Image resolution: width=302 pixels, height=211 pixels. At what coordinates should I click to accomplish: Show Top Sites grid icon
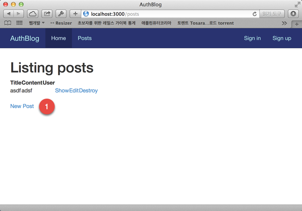(19, 23)
